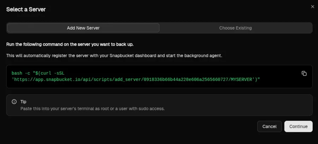This screenshot has height=144, width=318.
Task: Click the "Select a Server" dialog title
Action: [x=26, y=10]
